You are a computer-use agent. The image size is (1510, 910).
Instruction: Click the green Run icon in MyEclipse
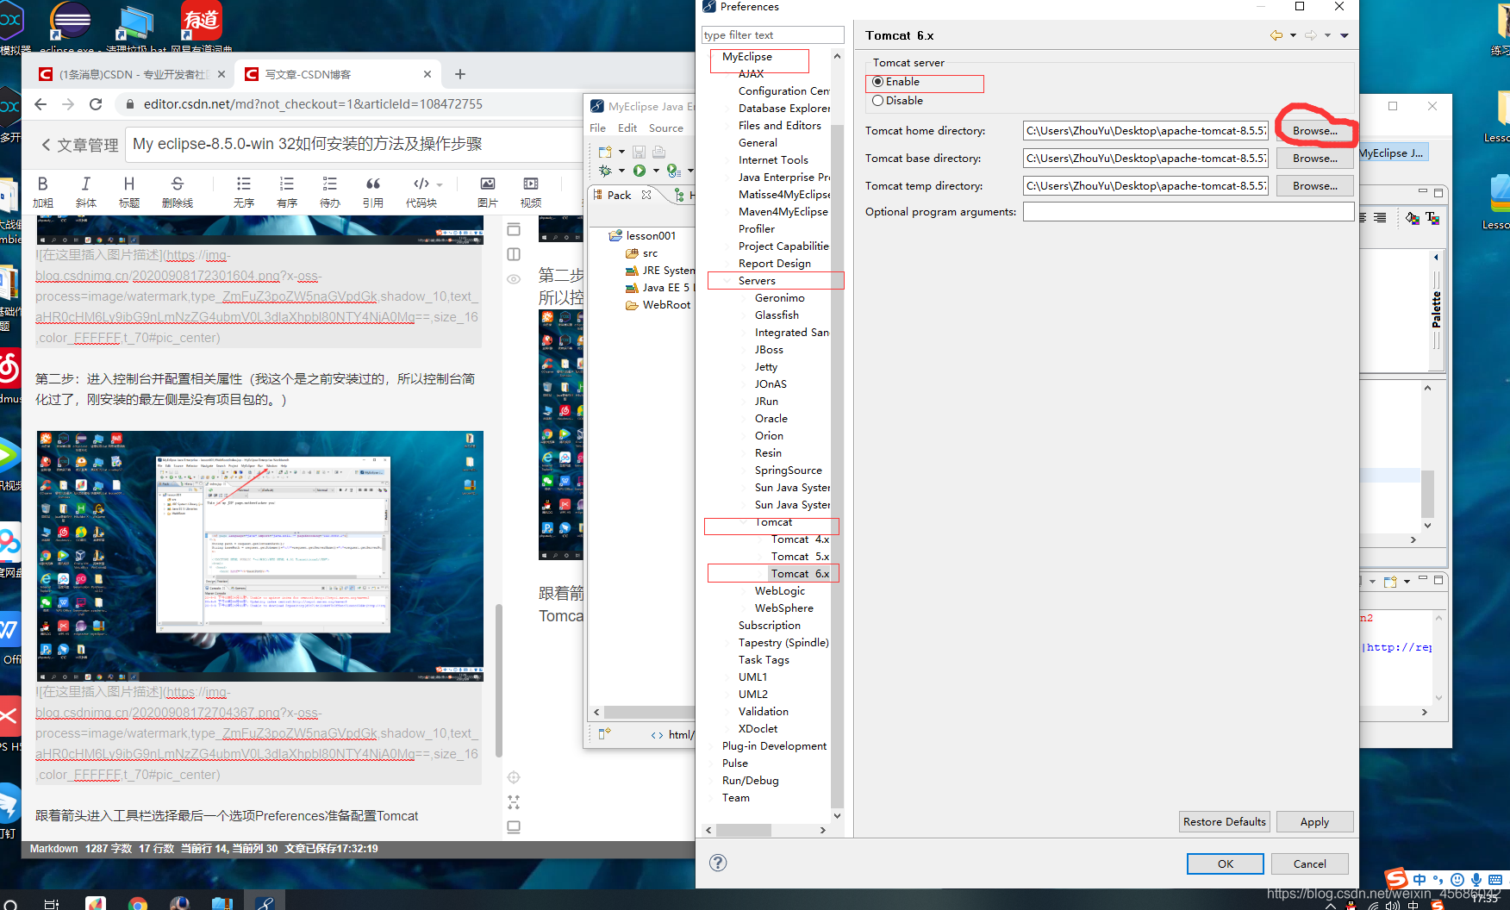click(x=640, y=171)
